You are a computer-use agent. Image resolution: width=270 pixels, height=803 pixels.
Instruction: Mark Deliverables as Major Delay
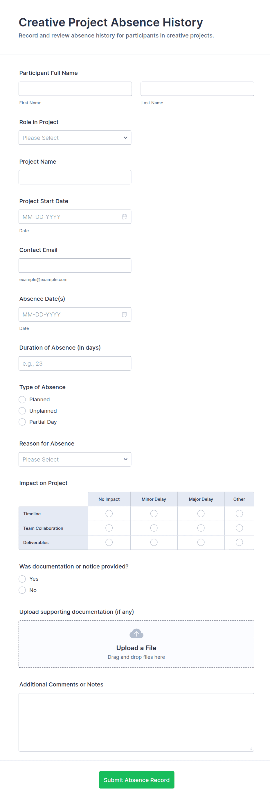point(201,542)
